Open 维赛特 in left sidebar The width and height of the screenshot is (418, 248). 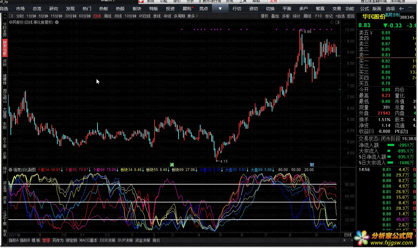pyautogui.click(x=5, y=79)
